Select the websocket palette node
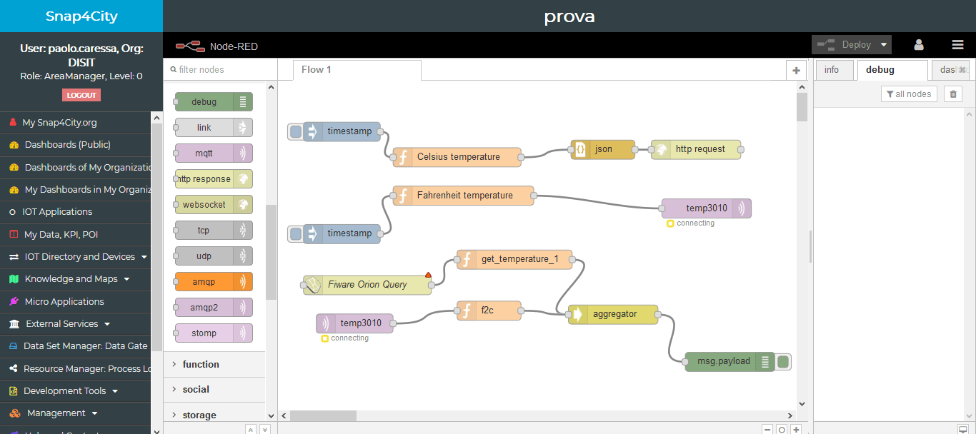Viewport: 976px width, 434px height. pyautogui.click(x=214, y=205)
